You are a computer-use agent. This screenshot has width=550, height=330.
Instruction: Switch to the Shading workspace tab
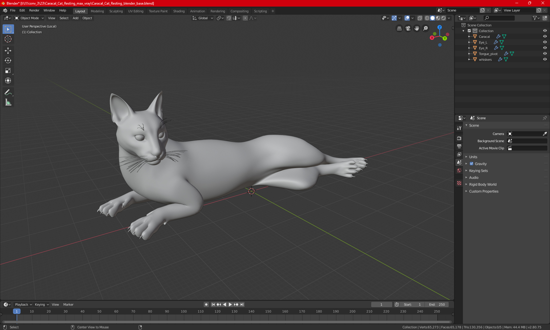(x=179, y=11)
